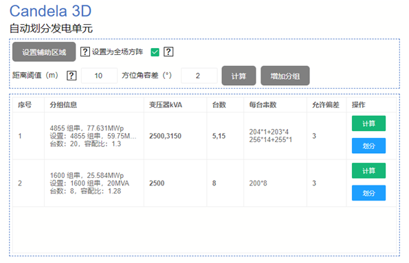Click green 计算 button in row 2
The image size is (409, 263).
368,171
